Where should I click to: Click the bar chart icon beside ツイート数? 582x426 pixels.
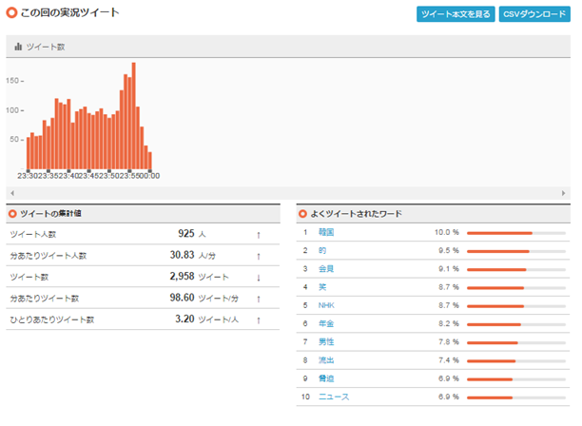click(x=18, y=47)
